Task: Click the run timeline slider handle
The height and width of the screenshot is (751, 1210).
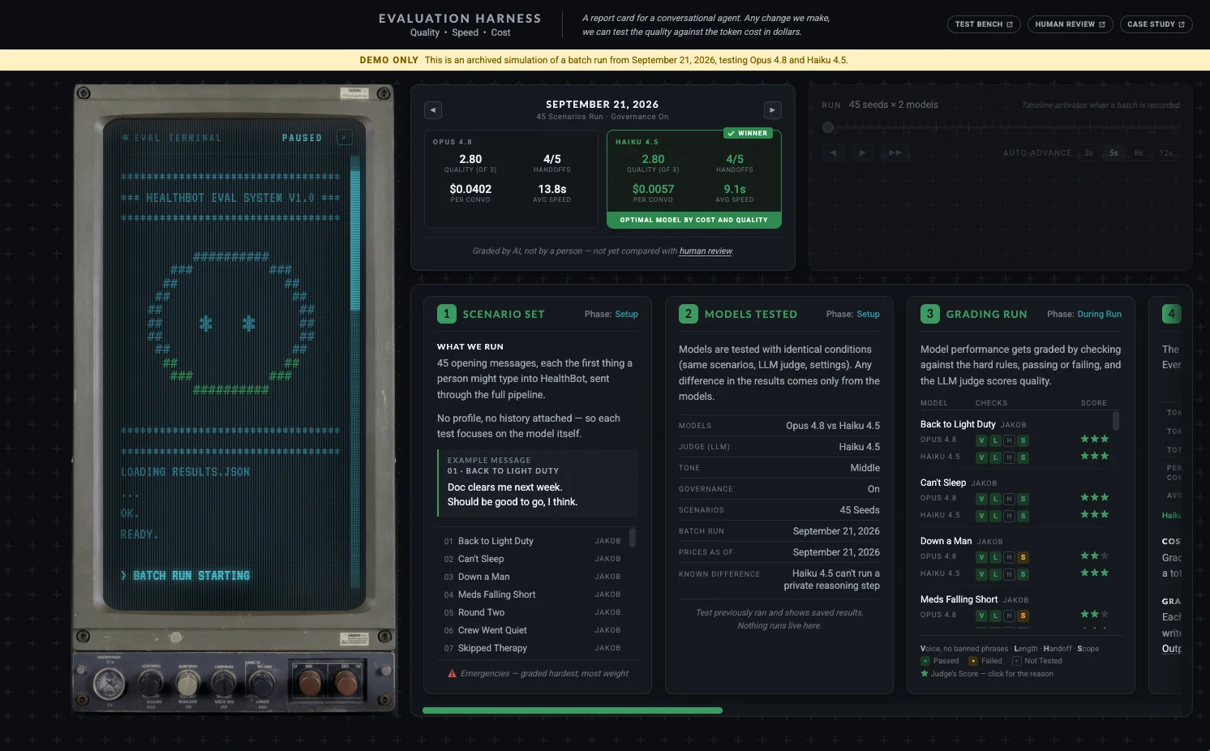Action: 828,127
